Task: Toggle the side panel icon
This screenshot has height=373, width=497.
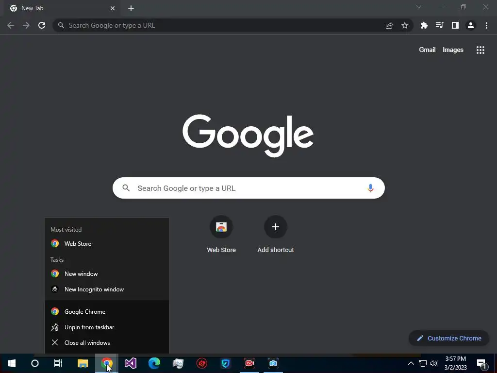Action: point(455,25)
